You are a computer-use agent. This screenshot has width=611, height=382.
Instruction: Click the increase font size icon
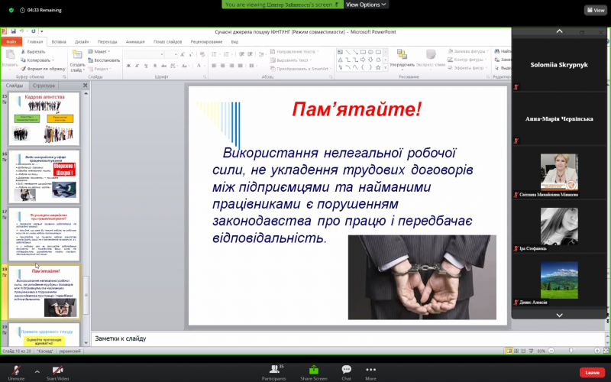(x=183, y=54)
